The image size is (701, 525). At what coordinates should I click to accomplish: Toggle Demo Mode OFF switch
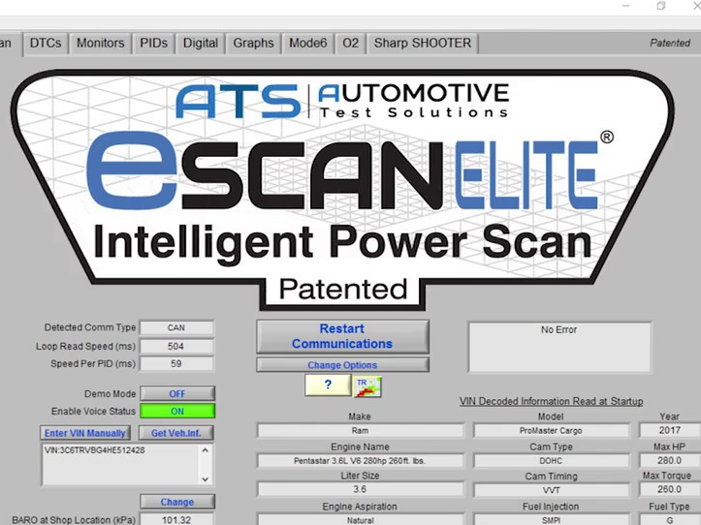176,393
